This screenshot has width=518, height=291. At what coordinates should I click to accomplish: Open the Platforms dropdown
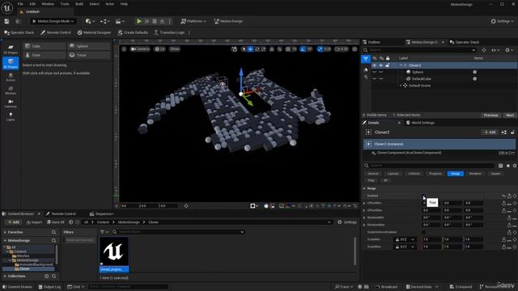pyautogui.click(x=193, y=21)
